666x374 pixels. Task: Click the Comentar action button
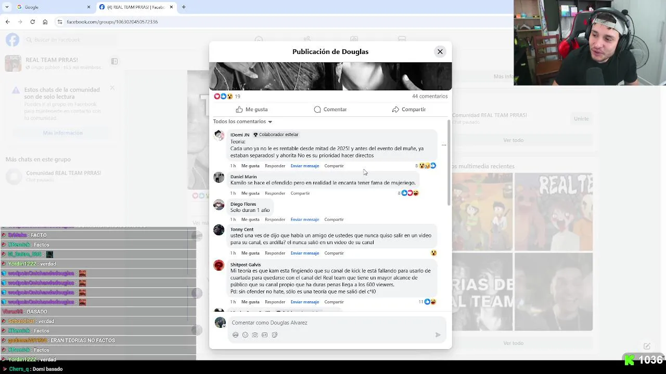point(330,109)
